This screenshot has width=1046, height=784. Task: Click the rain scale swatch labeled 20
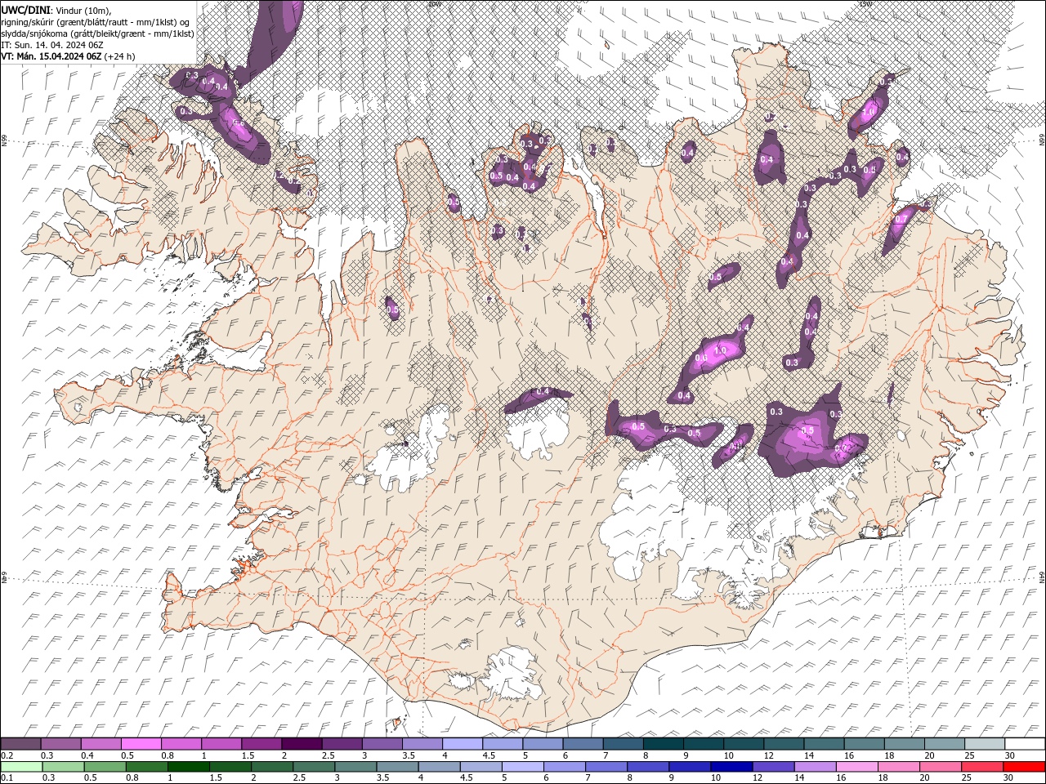click(x=941, y=767)
